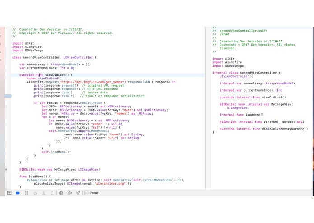Click 'for x in memes{' loop line
Image resolution: width=314 pixels, height=223 pixels.
(x=55, y=117)
